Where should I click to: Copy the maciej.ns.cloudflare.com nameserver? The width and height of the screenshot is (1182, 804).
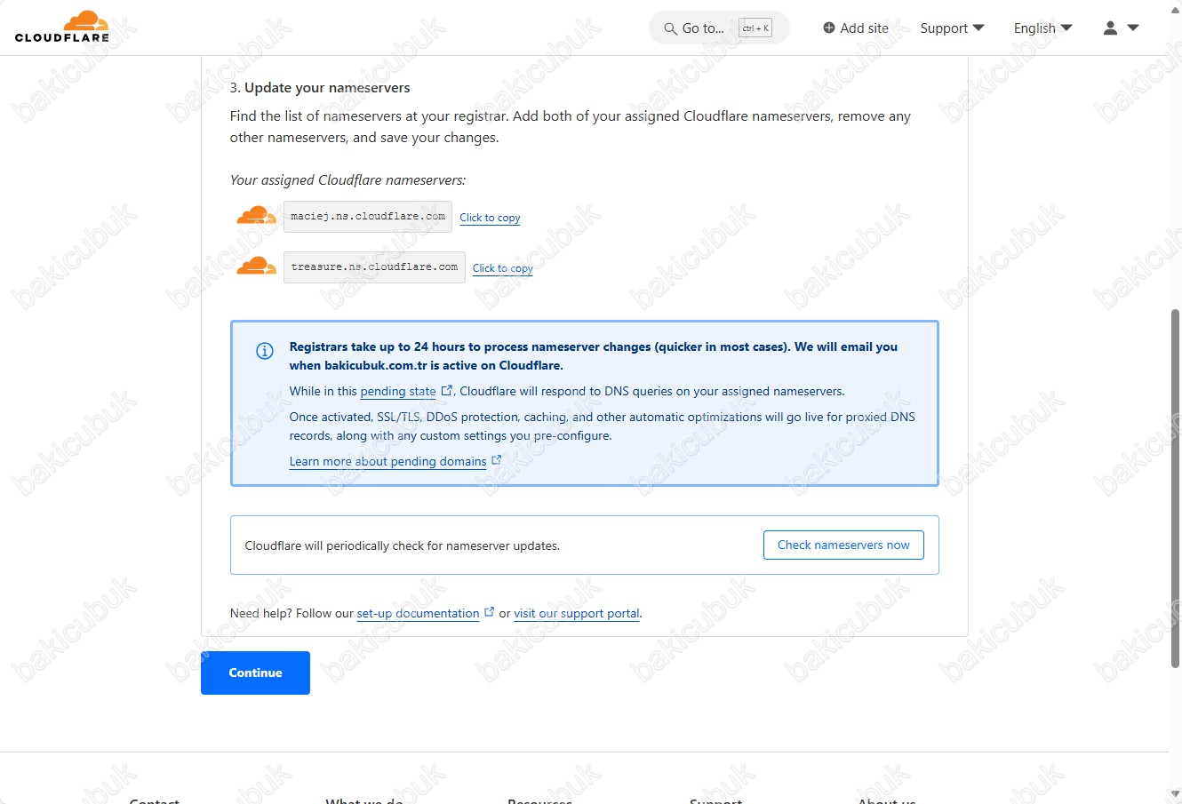(490, 218)
